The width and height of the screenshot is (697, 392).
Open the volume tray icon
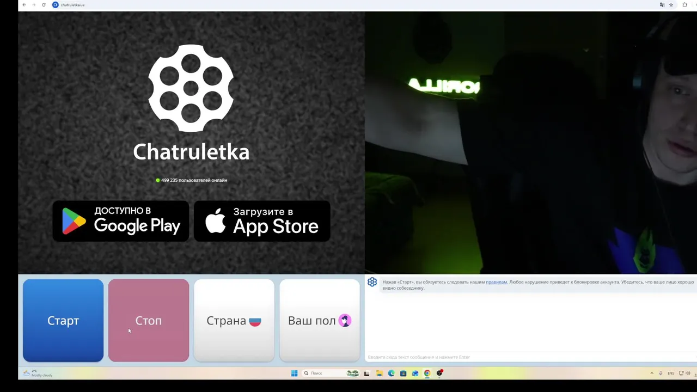point(688,373)
